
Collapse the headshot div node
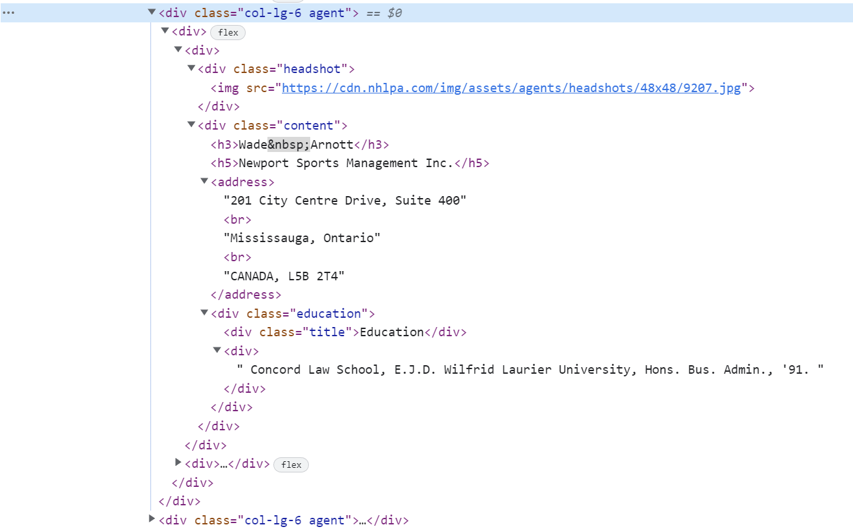click(191, 68)
